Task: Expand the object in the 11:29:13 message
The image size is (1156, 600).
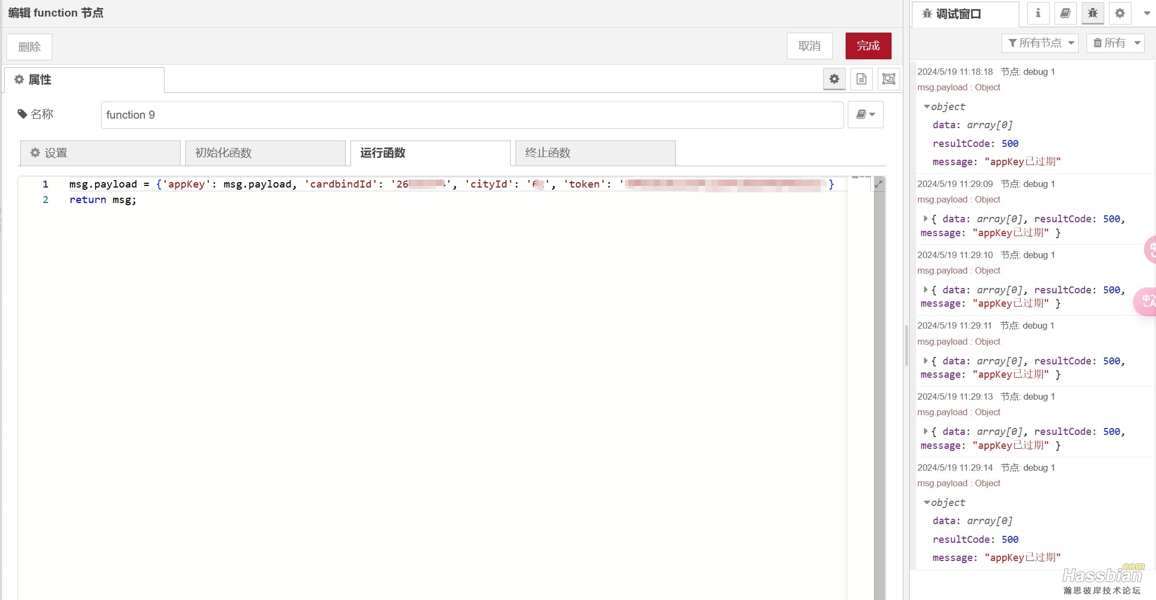Action: pos(926,431)
